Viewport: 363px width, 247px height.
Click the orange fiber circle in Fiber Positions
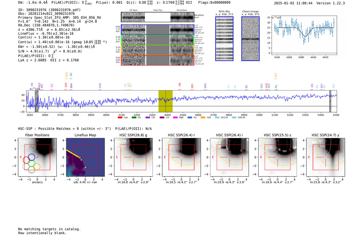(37, 167)
